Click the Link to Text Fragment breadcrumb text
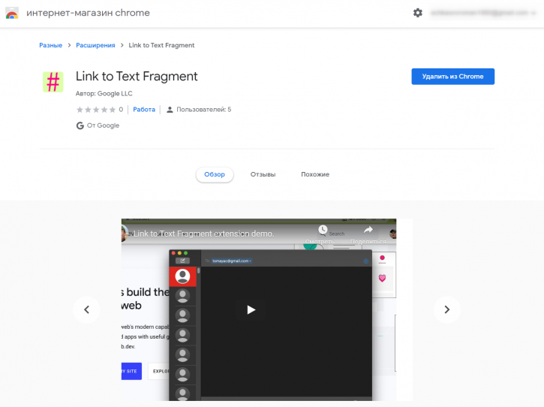The image size is (544, 407). pos(161,45)
